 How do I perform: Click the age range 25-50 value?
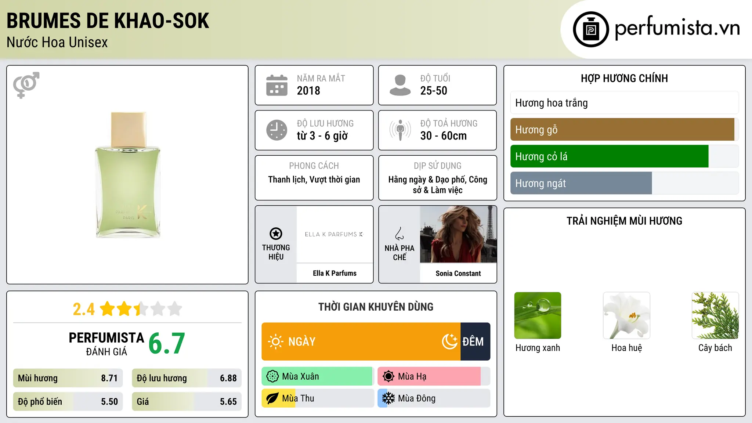[434, 91]
